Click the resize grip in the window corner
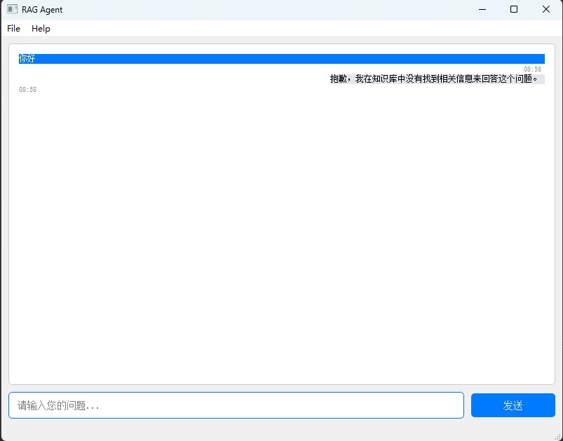 pos(558,436)
